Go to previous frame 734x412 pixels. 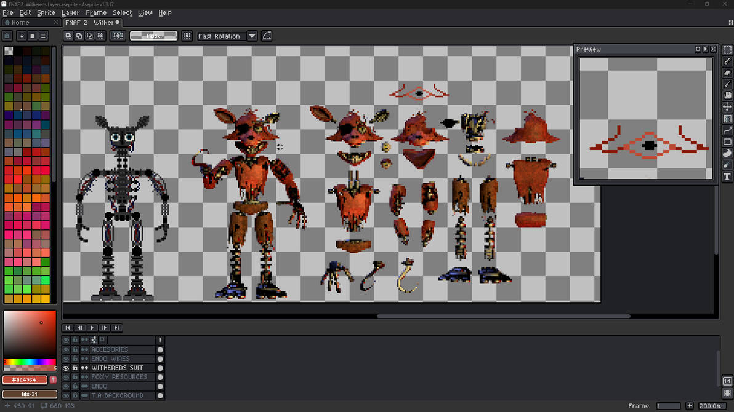(79, 328)
